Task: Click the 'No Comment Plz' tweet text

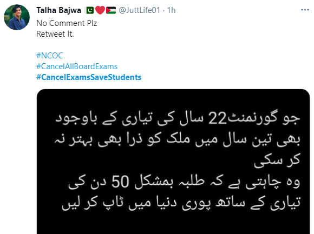Action: click(x=67, y=23)
